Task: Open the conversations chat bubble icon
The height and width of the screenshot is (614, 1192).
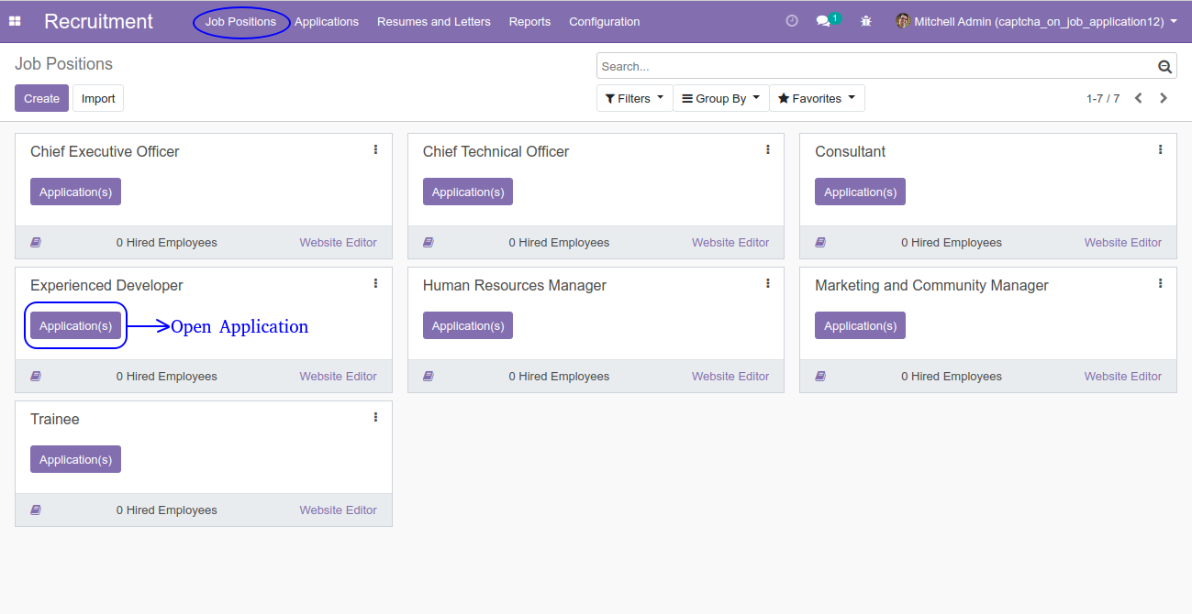Action: pyautogui.click(x=823, y=21)
